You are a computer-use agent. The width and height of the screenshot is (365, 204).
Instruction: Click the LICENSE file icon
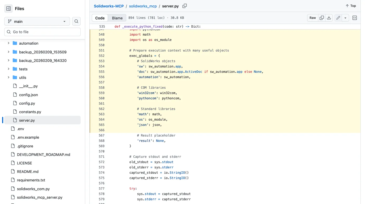coord(13,163)
